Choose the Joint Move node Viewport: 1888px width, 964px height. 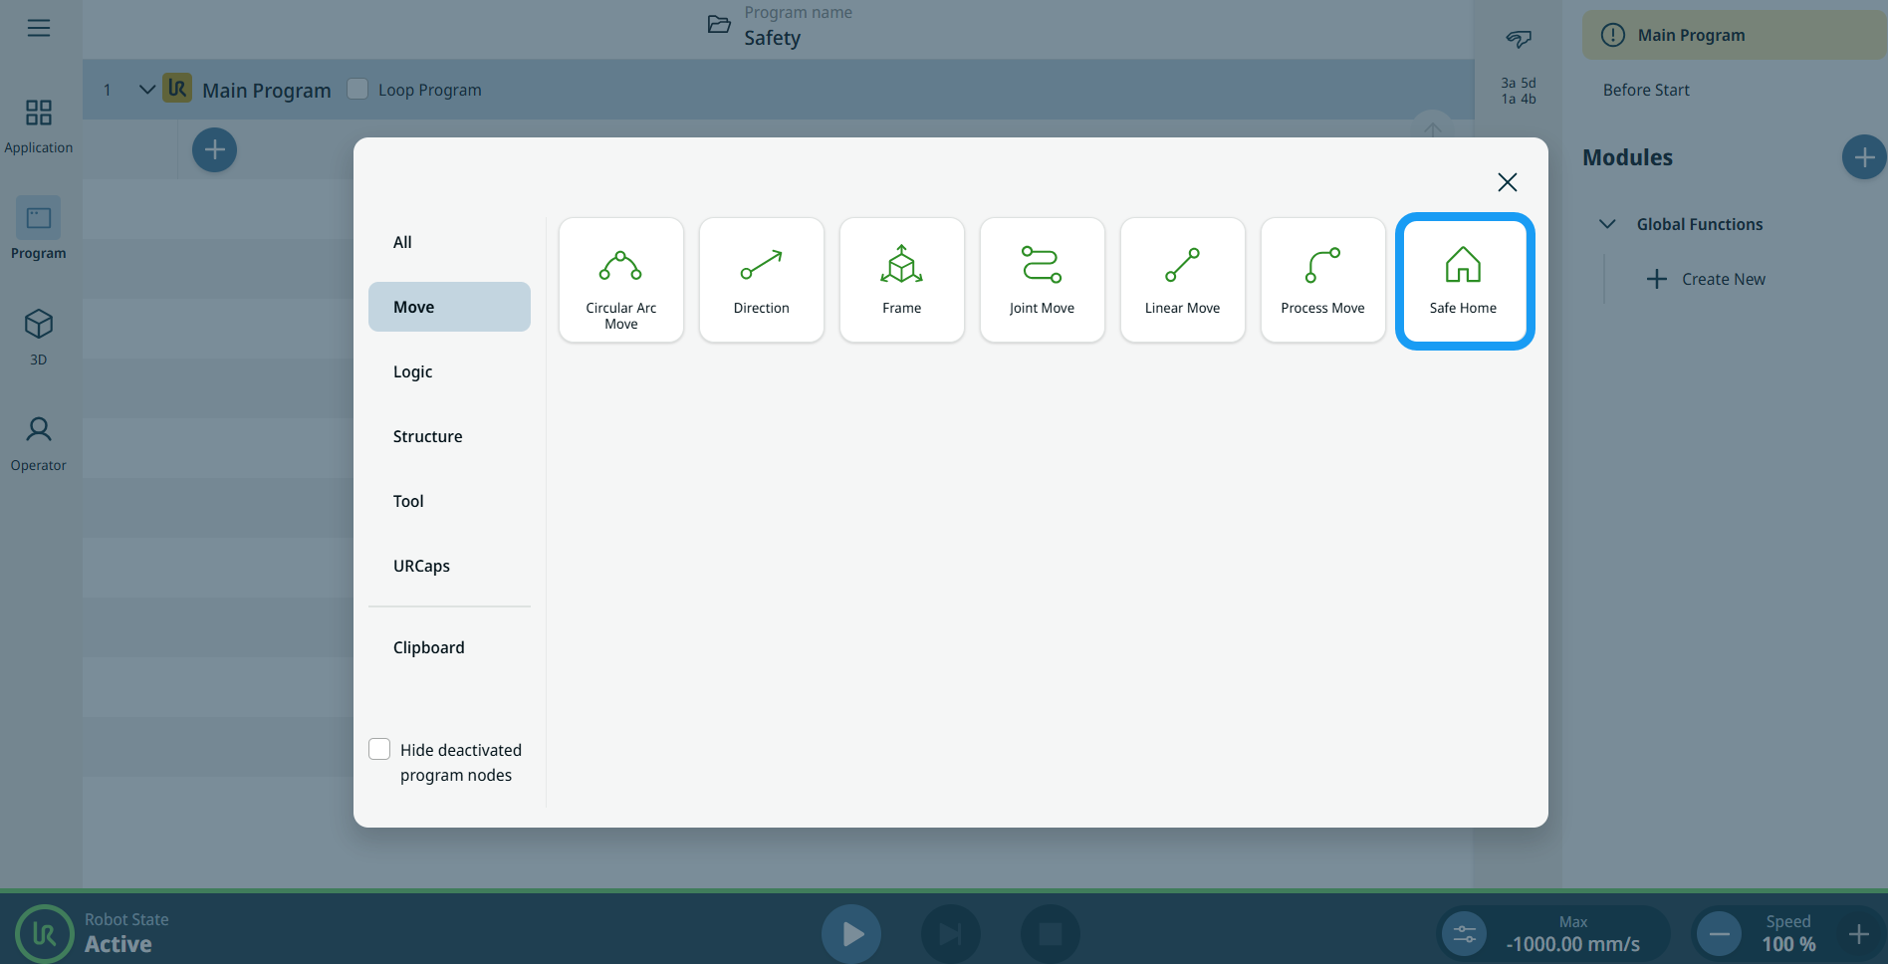1042,280
